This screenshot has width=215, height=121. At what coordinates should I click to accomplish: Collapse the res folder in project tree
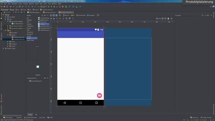6,31
